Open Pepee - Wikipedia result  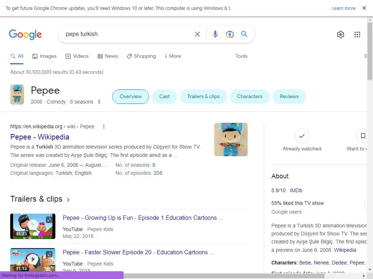[x=40, y=137]
